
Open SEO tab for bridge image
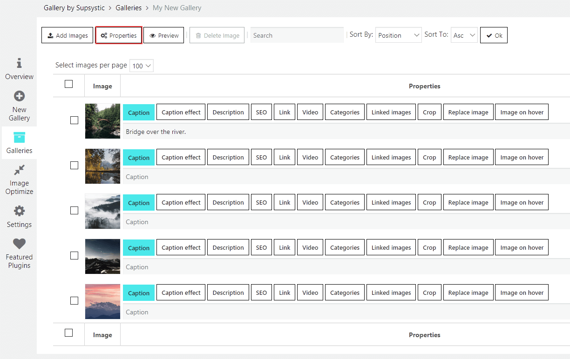[x=261, y=112]
